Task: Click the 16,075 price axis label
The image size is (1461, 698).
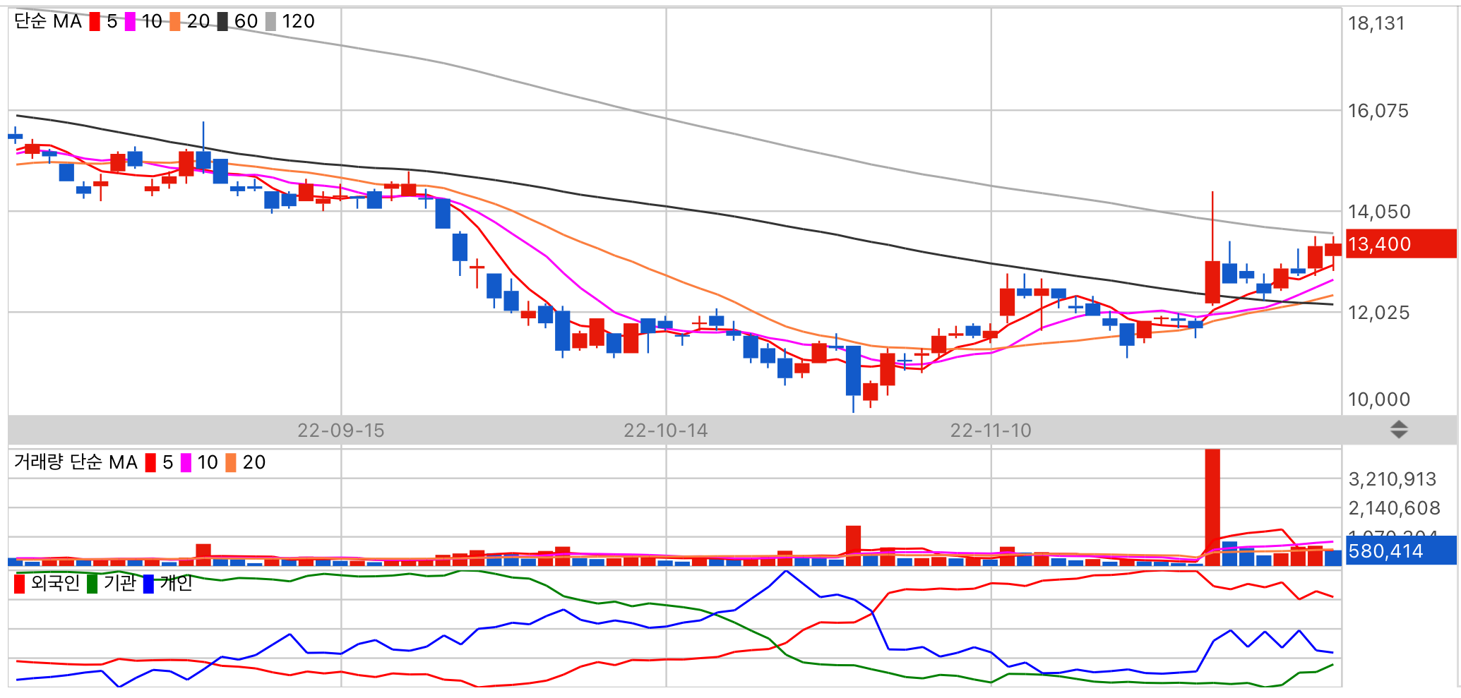Action: click(x=1378, y=111)
